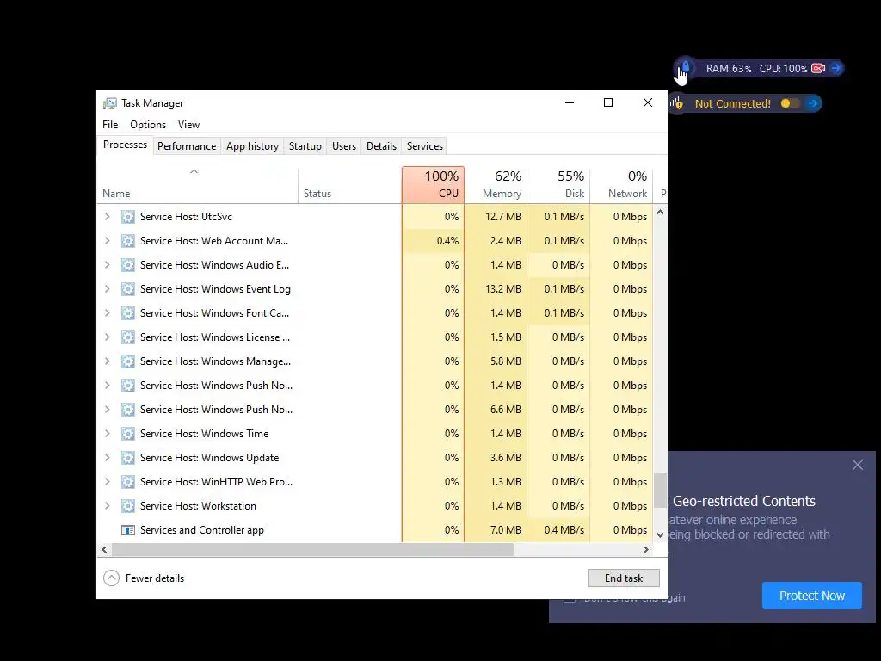Expand Service Host: UtcSvc row
The height and width of the screenshot is (661, 881).
tap(108, 216)
